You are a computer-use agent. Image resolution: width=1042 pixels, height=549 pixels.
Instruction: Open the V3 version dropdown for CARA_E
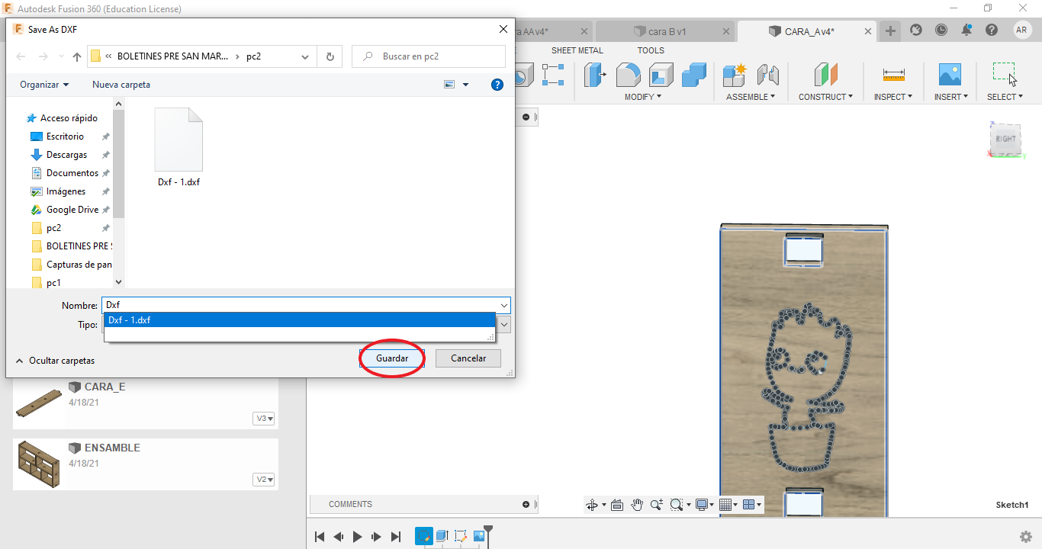click(264, 419)
